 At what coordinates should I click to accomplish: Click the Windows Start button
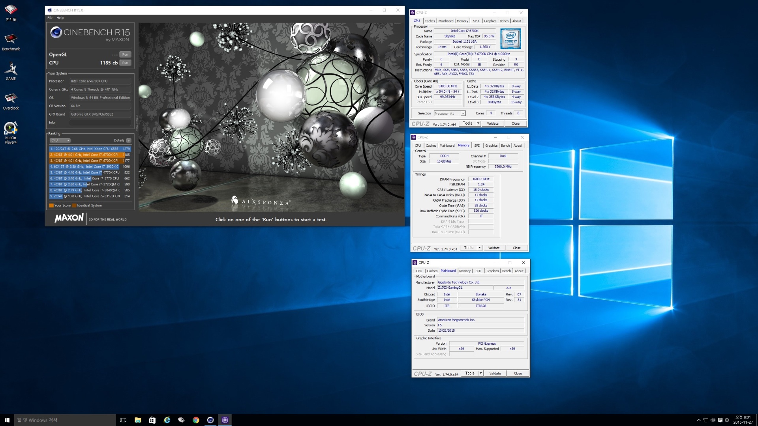pos(7,420)
